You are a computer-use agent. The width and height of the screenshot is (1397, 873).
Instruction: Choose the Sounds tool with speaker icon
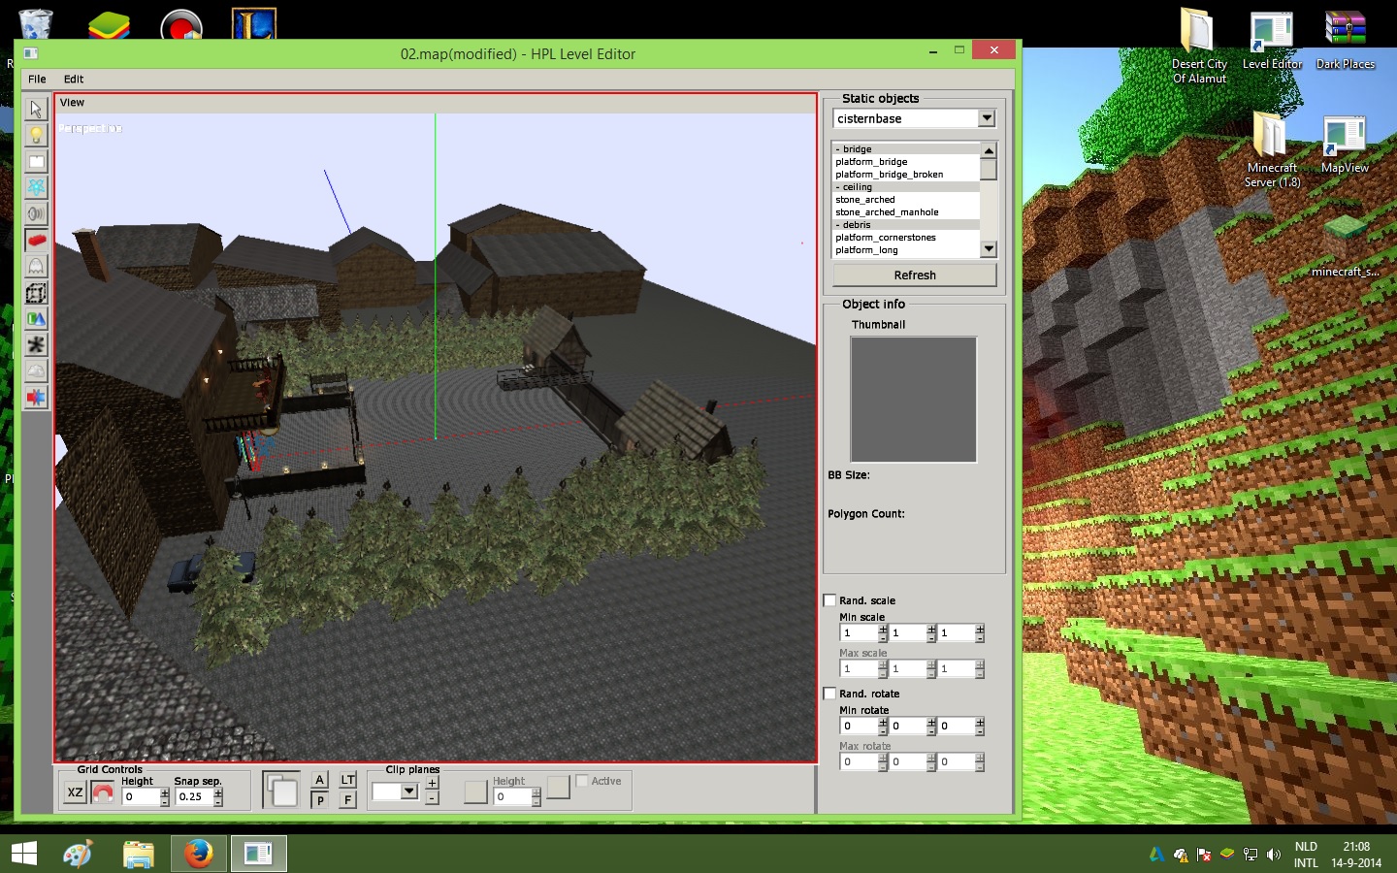pyautogui.click(x=36, y=213)
